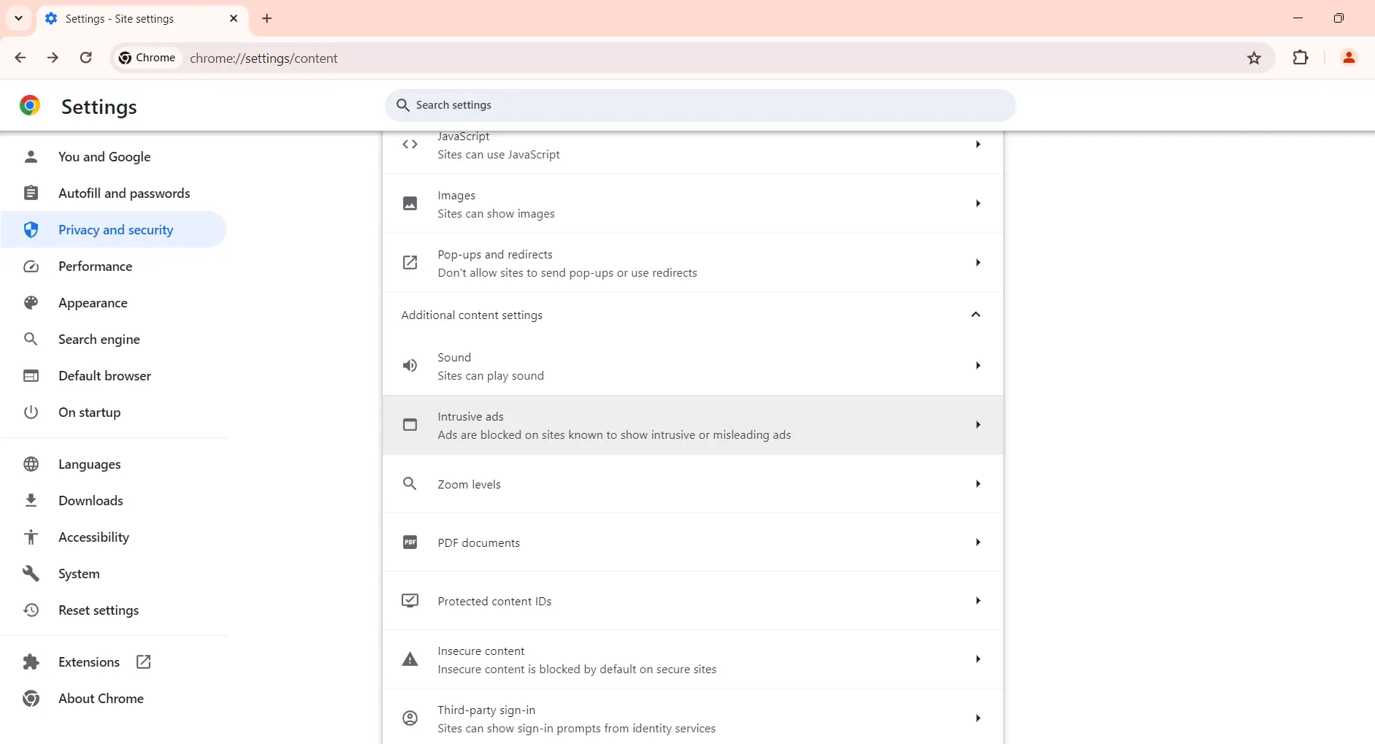Click the profile avatar icon
This screenshot has height=744, width=1375.
[x=1348, y=58]
